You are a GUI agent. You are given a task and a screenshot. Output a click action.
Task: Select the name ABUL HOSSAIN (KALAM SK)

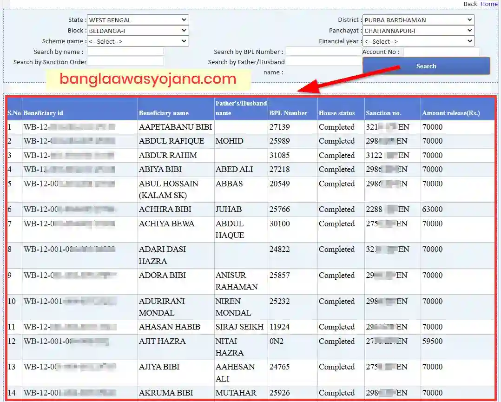click(x=168, y=190)
